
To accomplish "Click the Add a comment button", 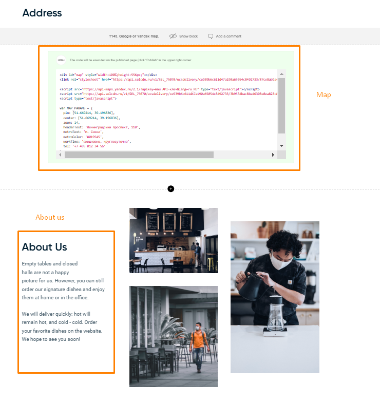I will point(225,36).
